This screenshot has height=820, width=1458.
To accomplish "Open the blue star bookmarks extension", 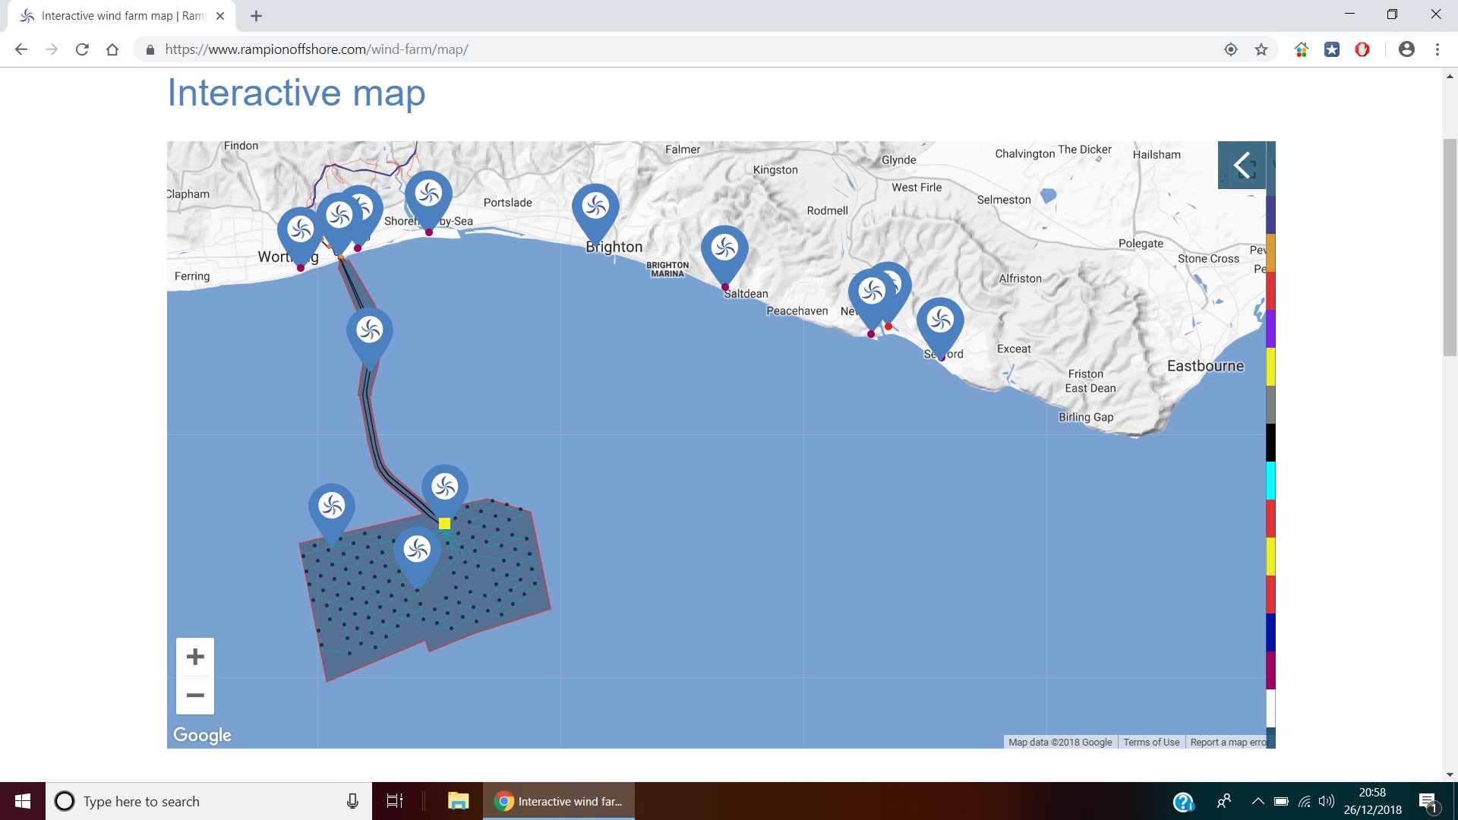I will pos(1332,49).
